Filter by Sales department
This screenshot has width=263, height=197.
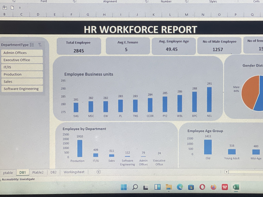22,82
